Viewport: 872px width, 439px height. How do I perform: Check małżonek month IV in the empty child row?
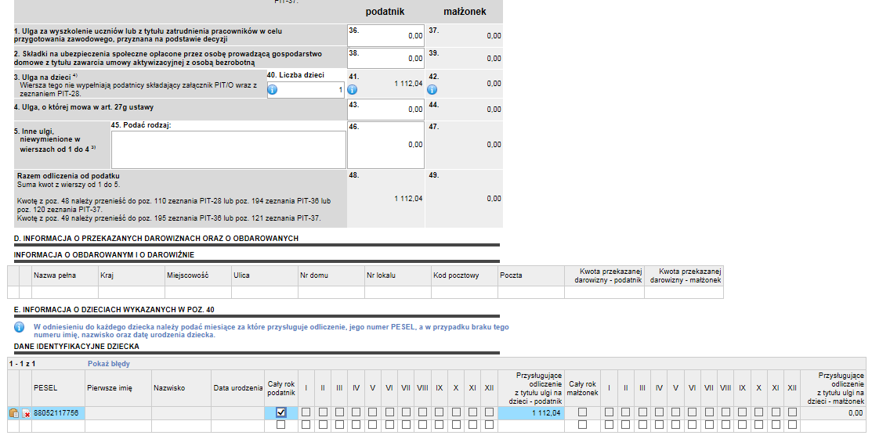click(x=659, y=425)
